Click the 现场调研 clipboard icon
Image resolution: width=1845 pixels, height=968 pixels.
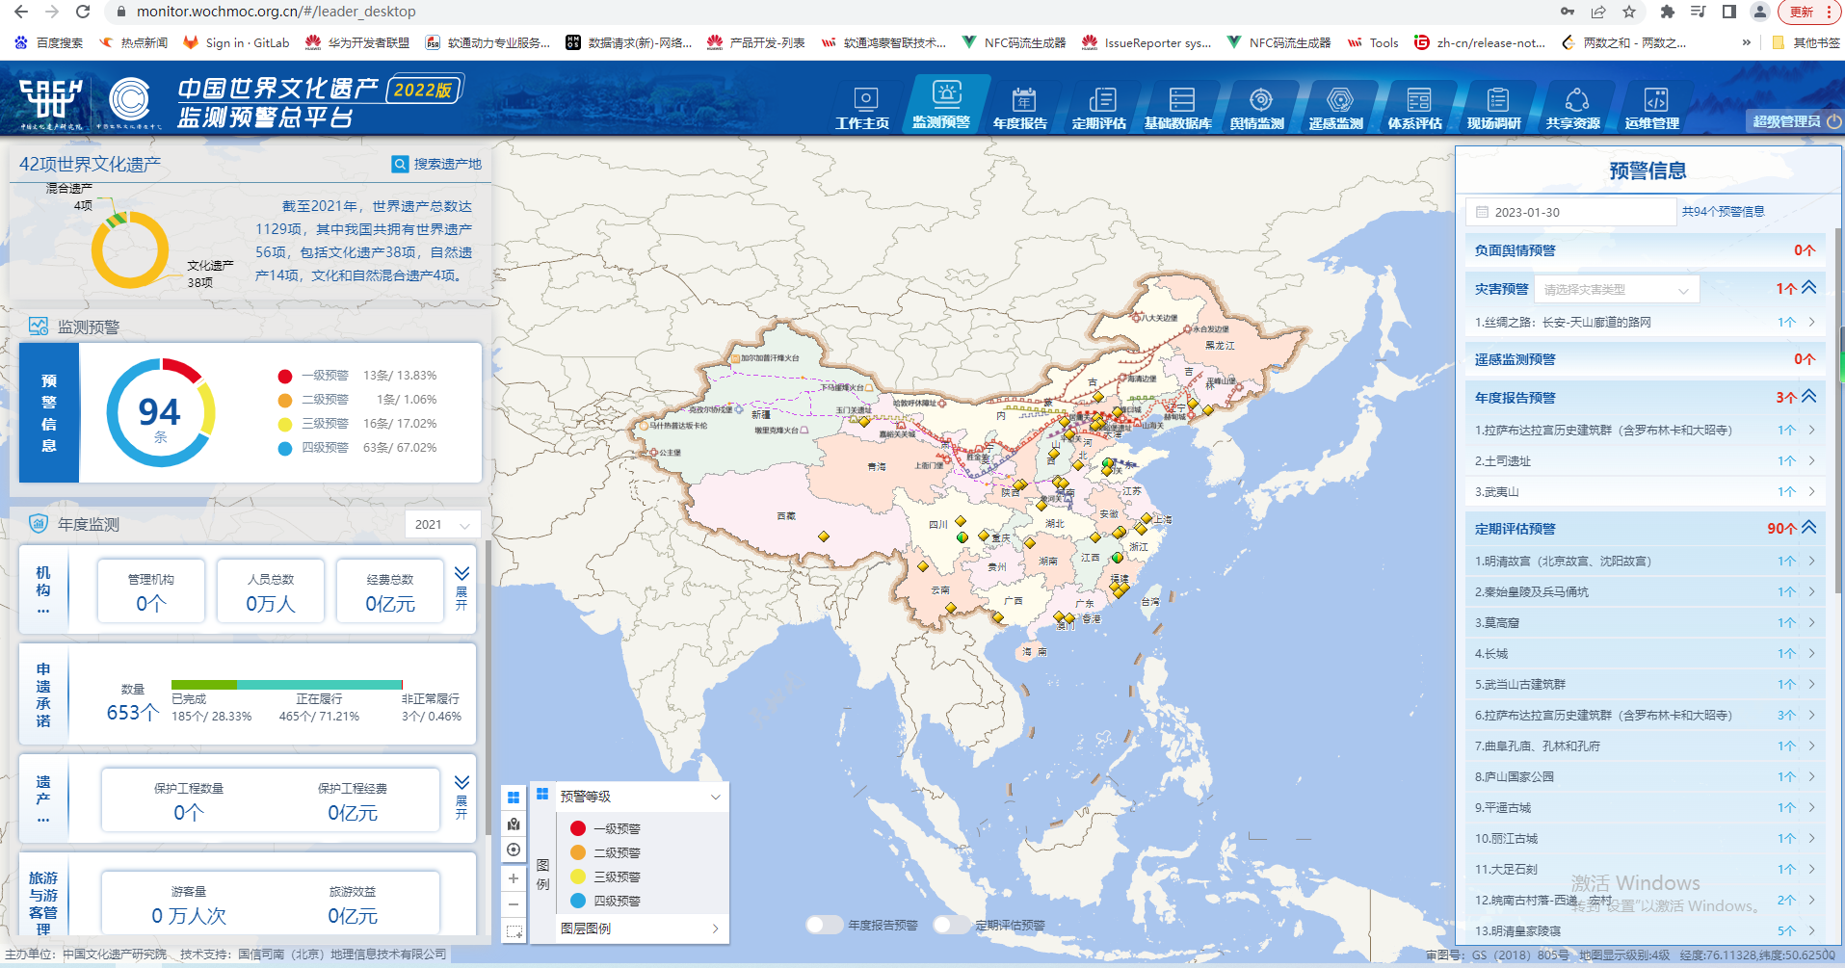pyautogui.click(x=1497, y=99)
